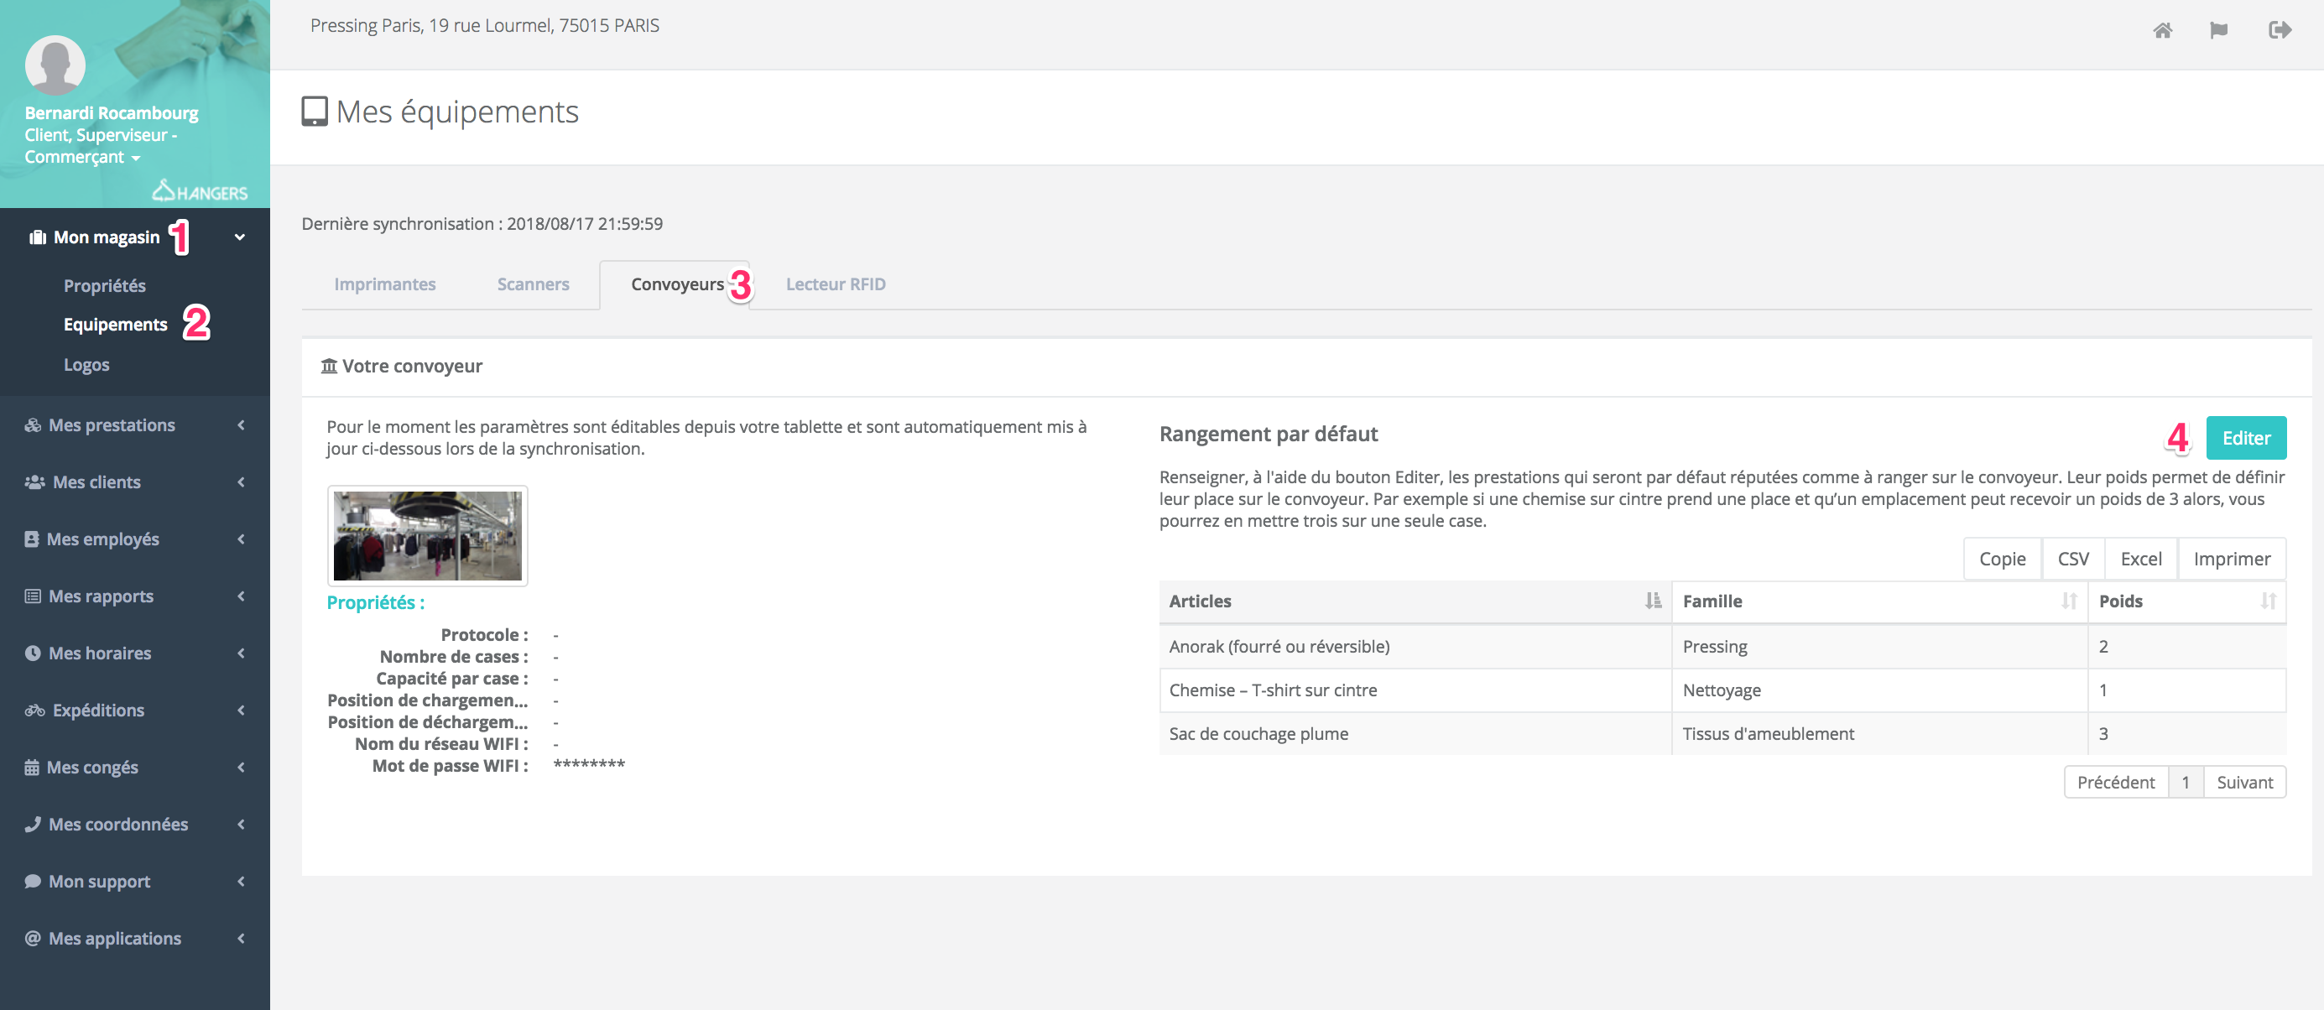The height and width of the screenshot is (1010, 2324).
Task: Click the Mon support chat icon
Action: (33, 881)
